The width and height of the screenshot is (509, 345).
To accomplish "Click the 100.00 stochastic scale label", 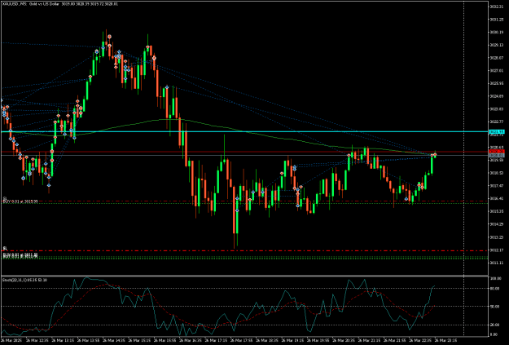I will pyautogui.click(x=498, y=279).
